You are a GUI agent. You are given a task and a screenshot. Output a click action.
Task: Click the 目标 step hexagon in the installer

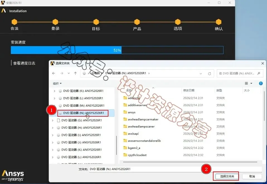click(x=96, y=22)
